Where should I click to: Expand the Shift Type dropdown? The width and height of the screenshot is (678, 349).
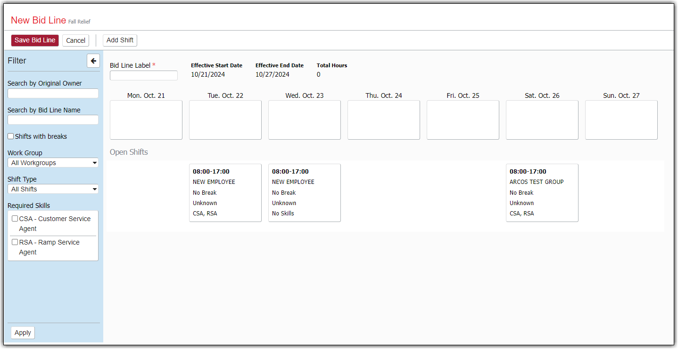53,189
